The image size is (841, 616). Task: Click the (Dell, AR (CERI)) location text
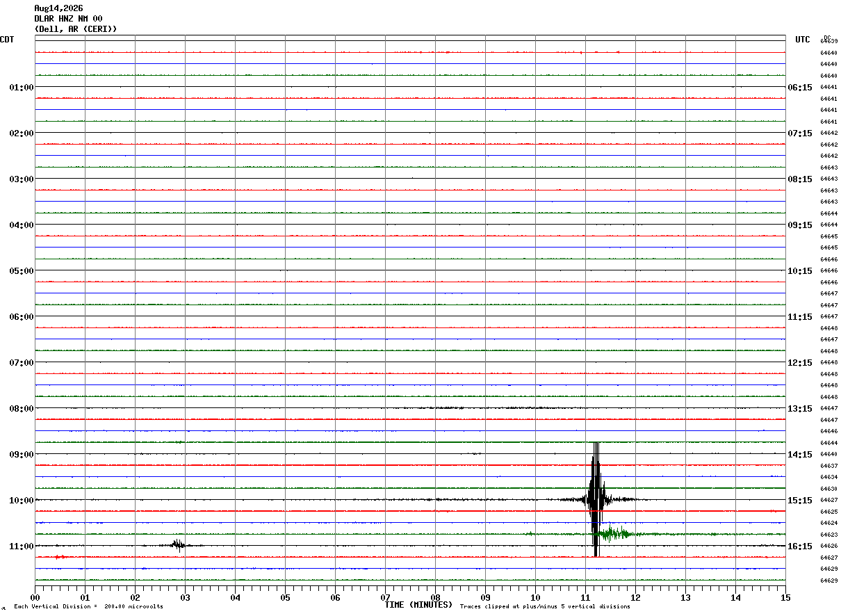tap(76, 29)
